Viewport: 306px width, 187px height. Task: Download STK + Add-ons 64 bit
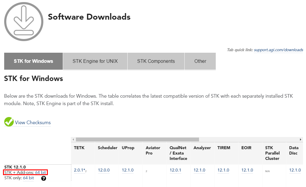click(41, 172)
